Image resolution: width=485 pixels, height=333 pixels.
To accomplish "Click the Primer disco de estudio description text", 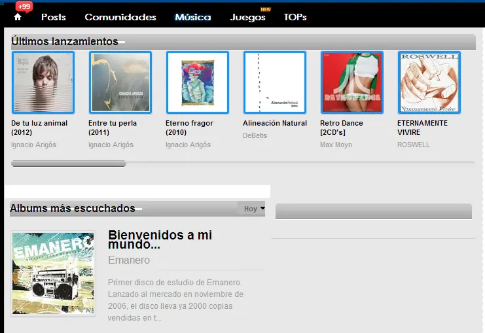I will 175,300.
